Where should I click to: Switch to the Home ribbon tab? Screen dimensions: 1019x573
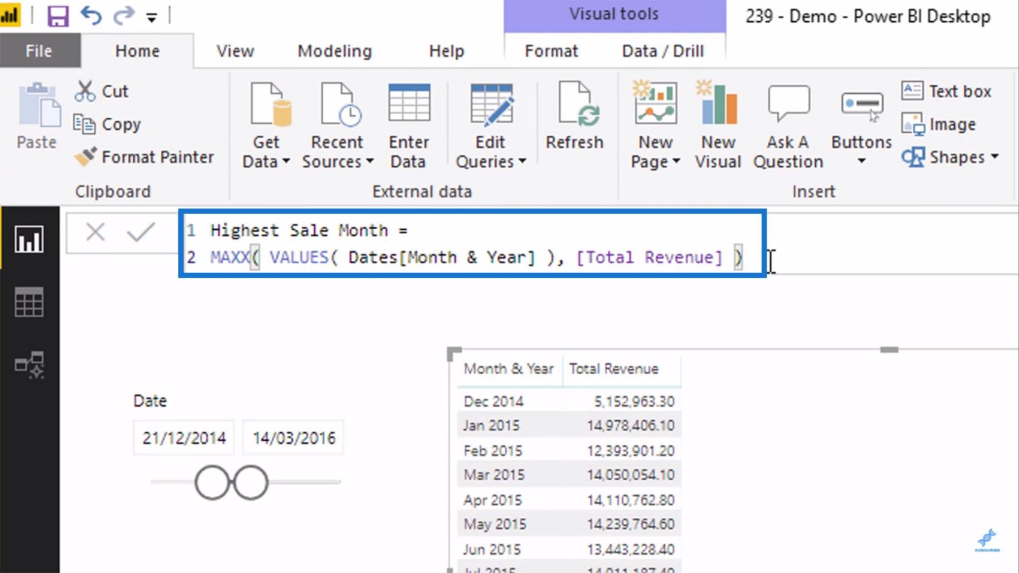138,51
